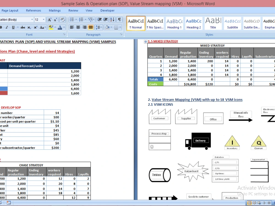Apply the Normal style
Screen dimensions: 275x206
[x=136, y=23]
